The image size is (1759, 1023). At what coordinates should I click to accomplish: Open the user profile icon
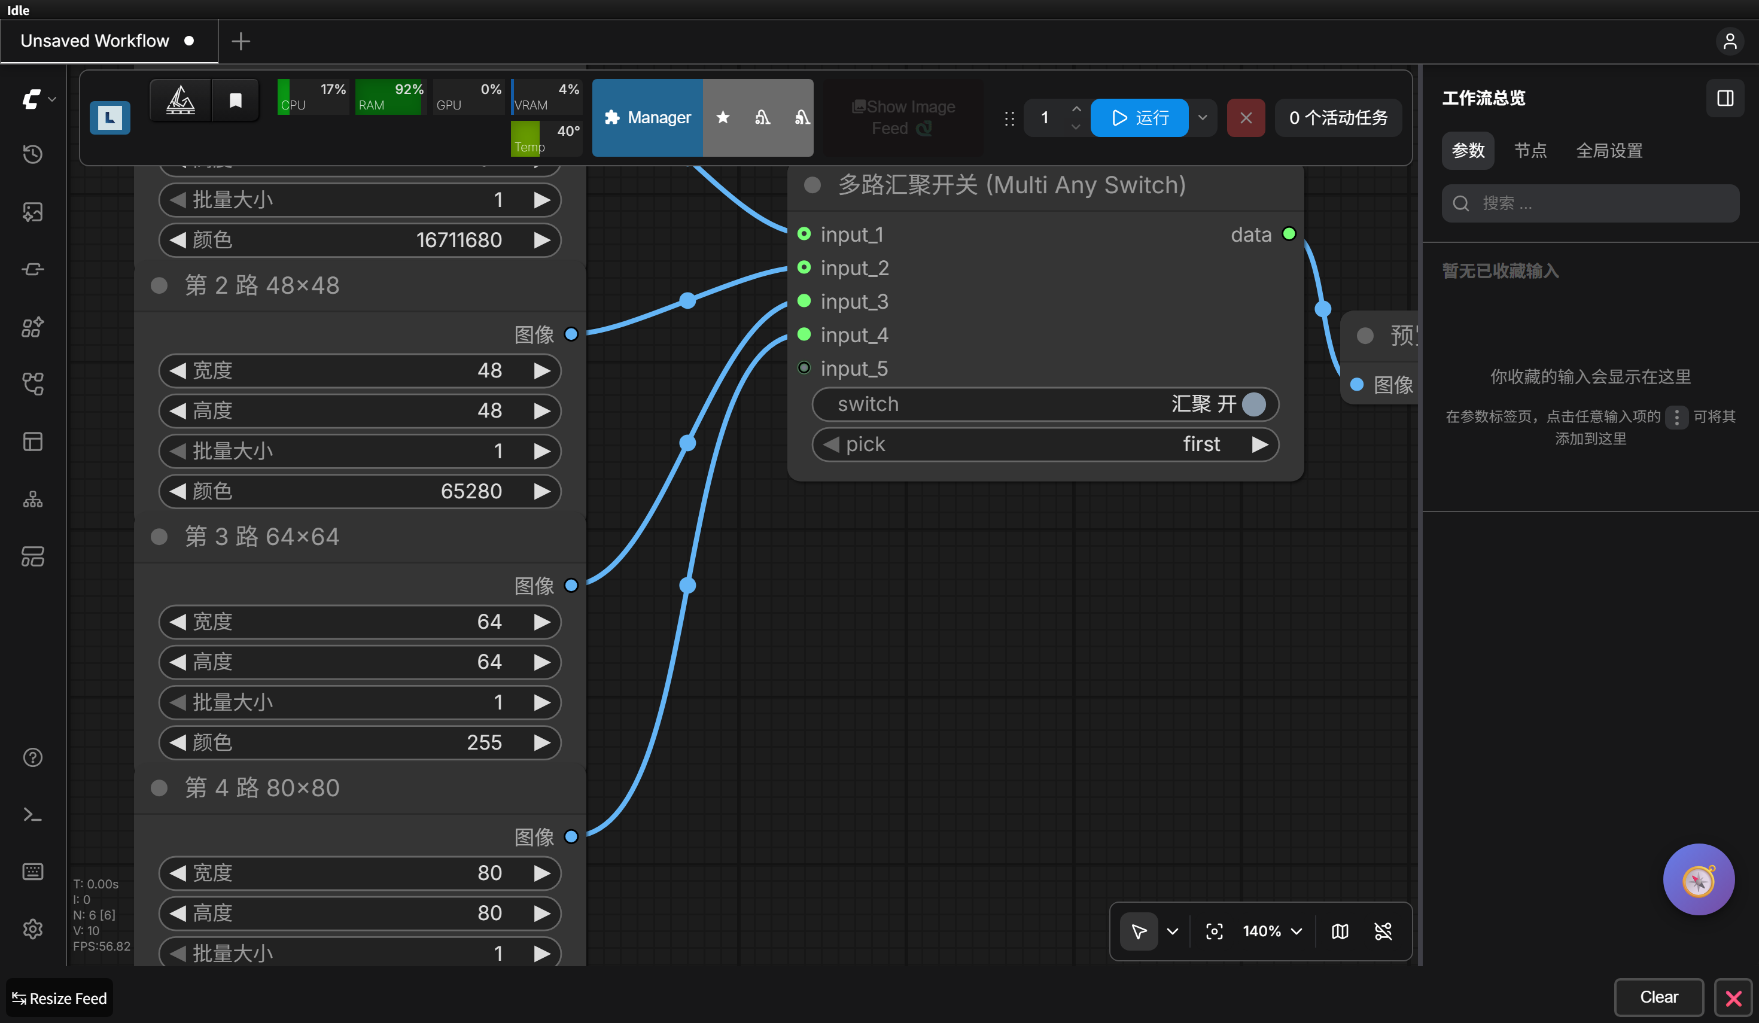coord(1730,41)
